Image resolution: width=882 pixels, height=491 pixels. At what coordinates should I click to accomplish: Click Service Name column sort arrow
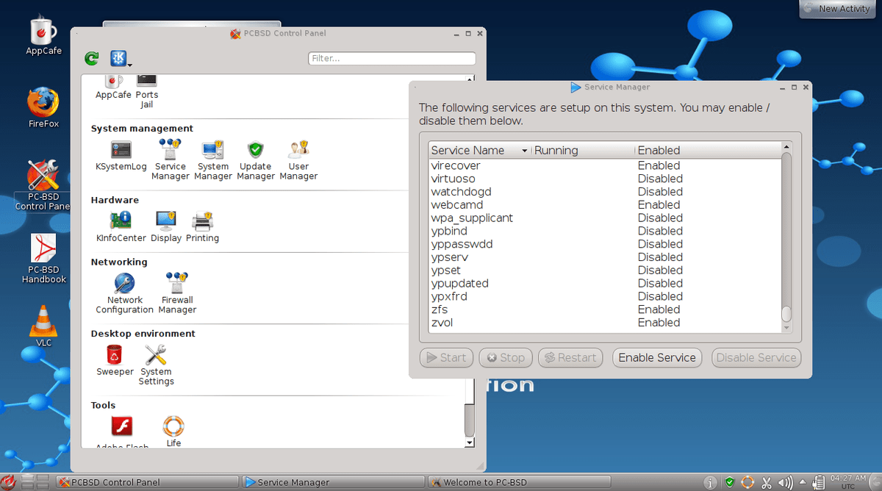pos(525,151)
